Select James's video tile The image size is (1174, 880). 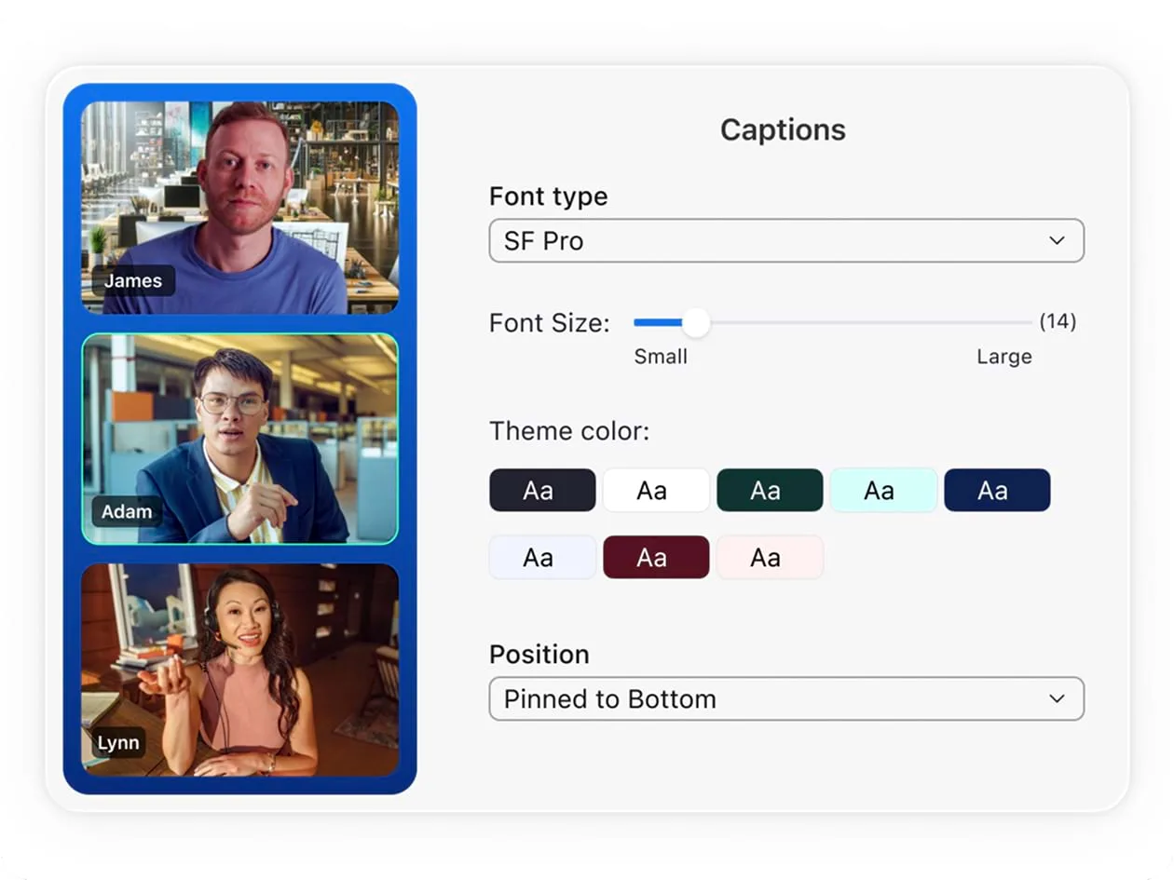239,208
